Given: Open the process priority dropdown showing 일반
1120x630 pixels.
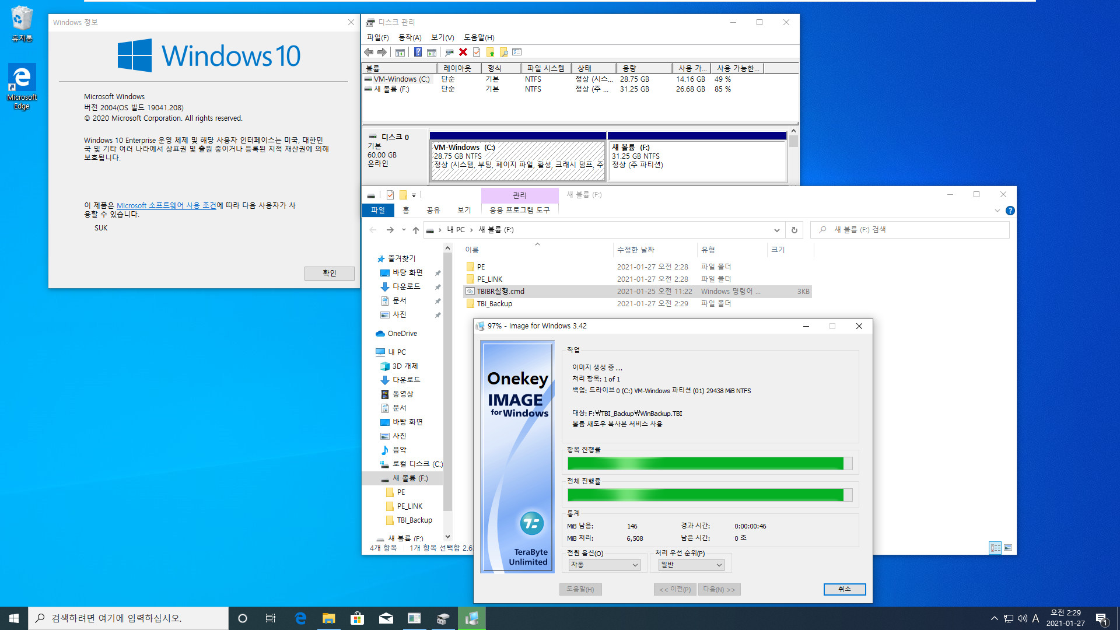Looking at the screenshot, I should click(x=692, y=565).
